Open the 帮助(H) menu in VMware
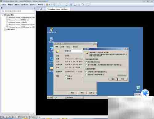 click(40, 5)
